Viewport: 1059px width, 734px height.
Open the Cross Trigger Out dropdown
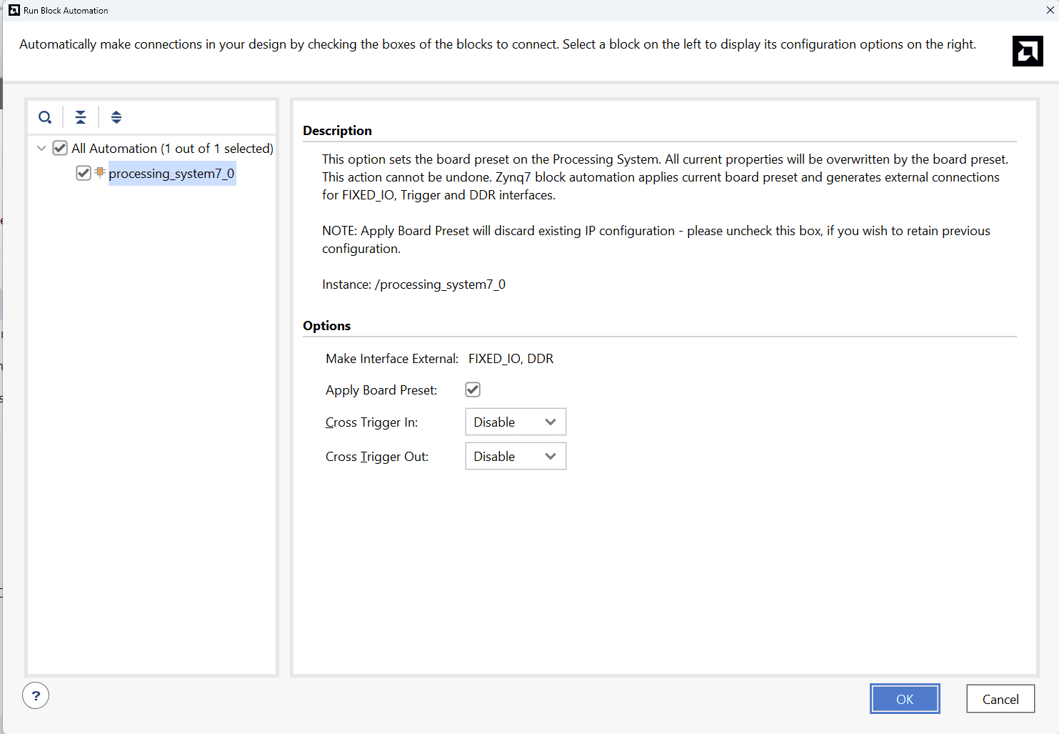tap(515, 456)
